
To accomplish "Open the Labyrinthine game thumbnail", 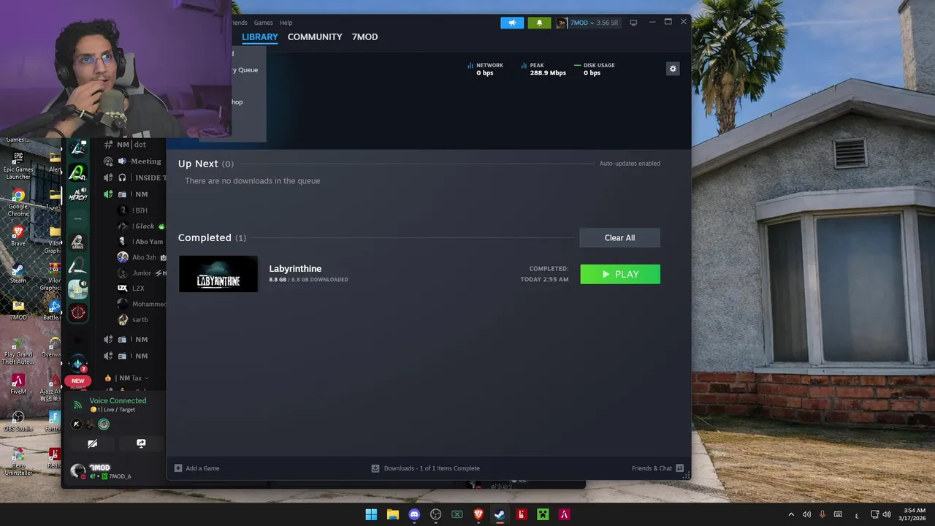I will (218, 274).
